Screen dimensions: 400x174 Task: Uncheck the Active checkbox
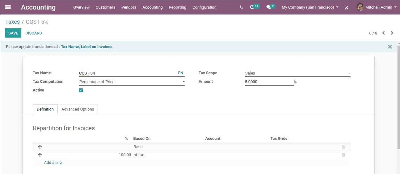81,90
